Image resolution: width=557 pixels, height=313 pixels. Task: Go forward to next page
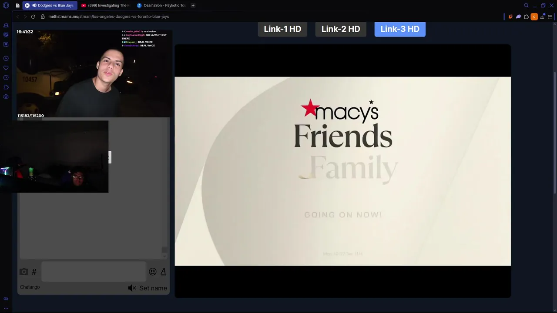point(25,17)
